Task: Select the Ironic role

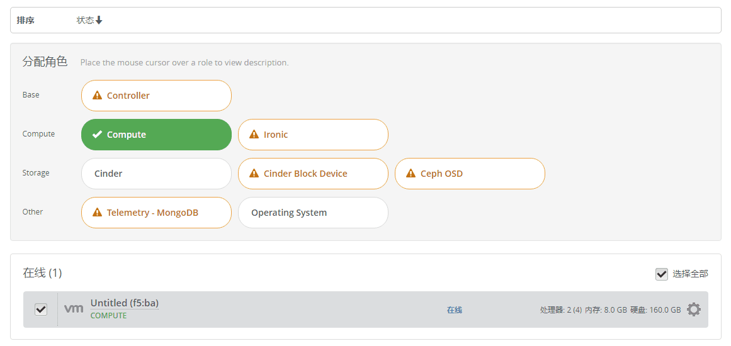Action: pos(313,135)
